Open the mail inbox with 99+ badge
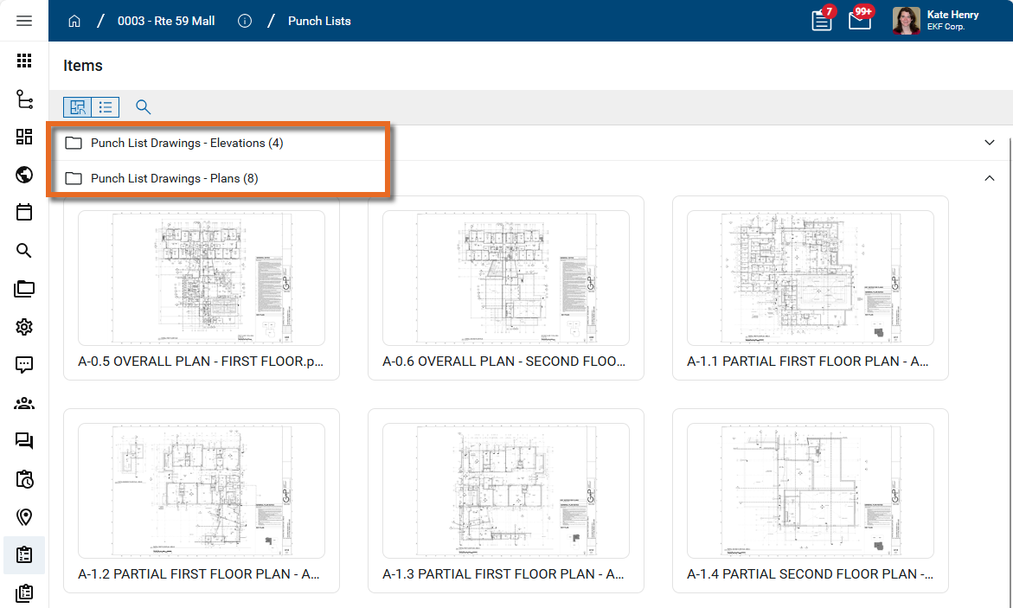Screen dimensions: 1013x608 [x=859, y=21]
